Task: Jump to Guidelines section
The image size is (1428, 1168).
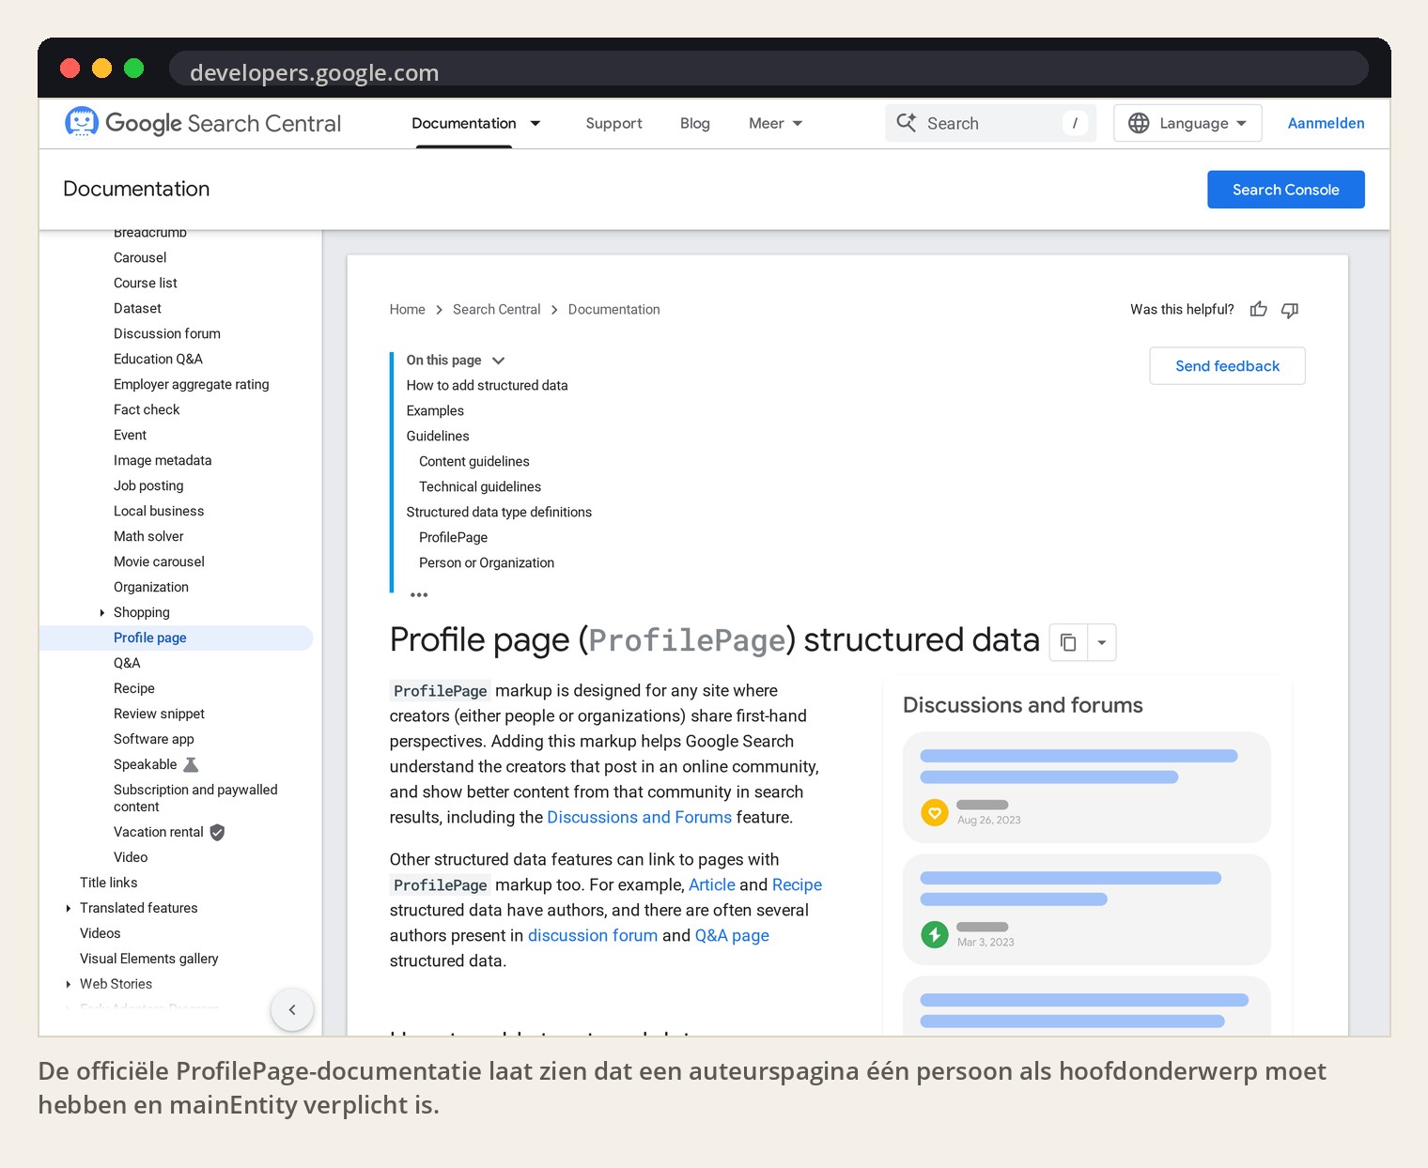Action: 438,436
